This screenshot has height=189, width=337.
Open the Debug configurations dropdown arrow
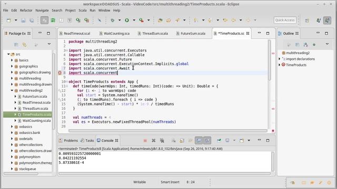(120, 20)
